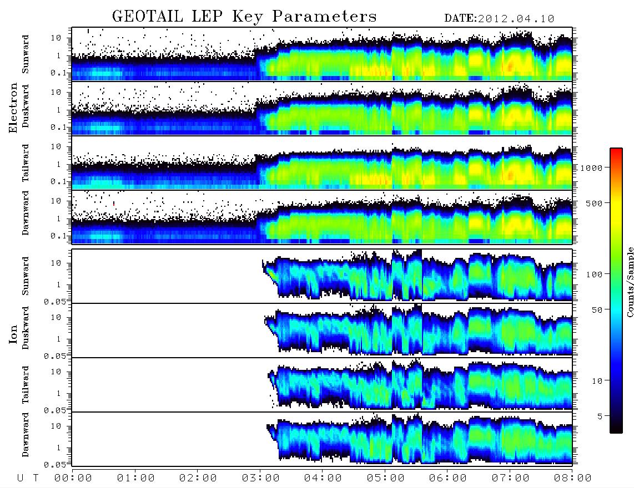Click the 5 colorbar tick label
This screenshot has width=634, height=488.
(x=600, y=416)
